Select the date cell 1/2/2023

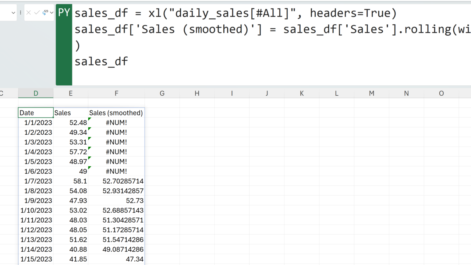click(x=36, y=132)
